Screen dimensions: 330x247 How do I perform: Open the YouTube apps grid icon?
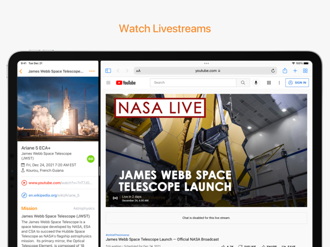[x=269, y=83]
